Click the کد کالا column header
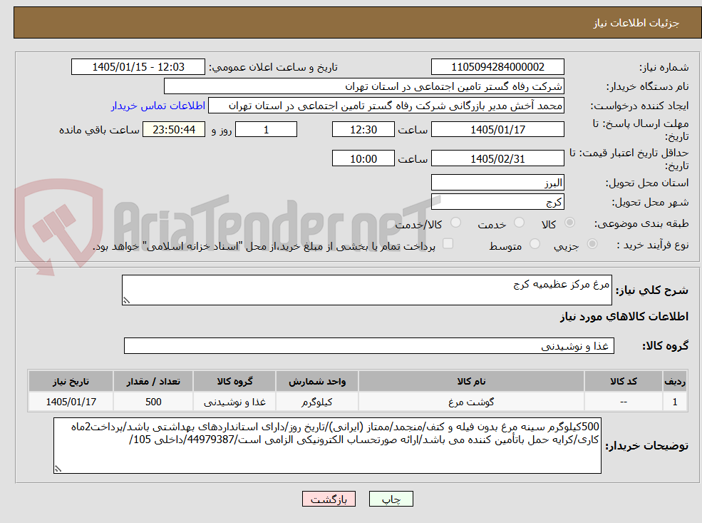 coord(623,382)
